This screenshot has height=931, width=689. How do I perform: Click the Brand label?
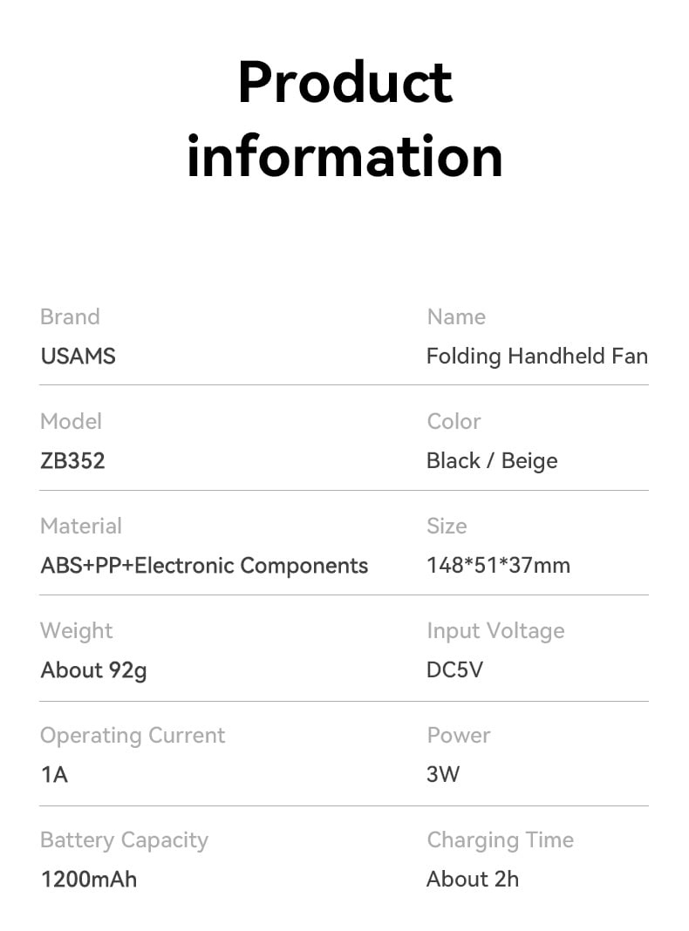[x=70, y=316]
